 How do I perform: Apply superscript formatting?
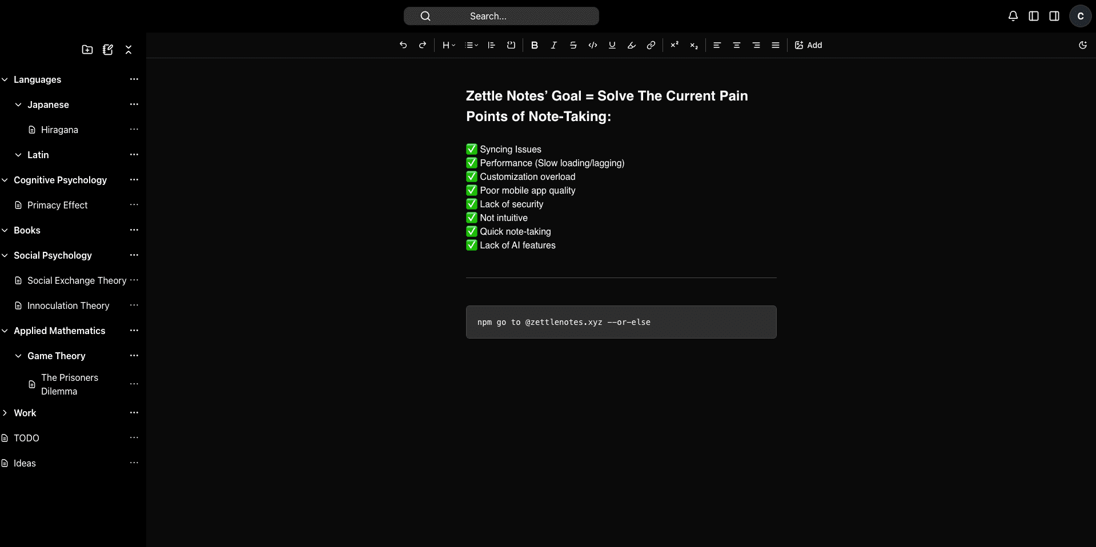tap(675, 45)
